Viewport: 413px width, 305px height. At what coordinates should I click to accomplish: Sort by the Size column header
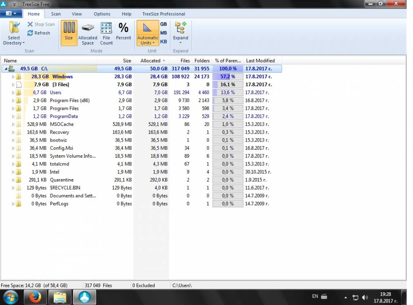coord(115,61)
